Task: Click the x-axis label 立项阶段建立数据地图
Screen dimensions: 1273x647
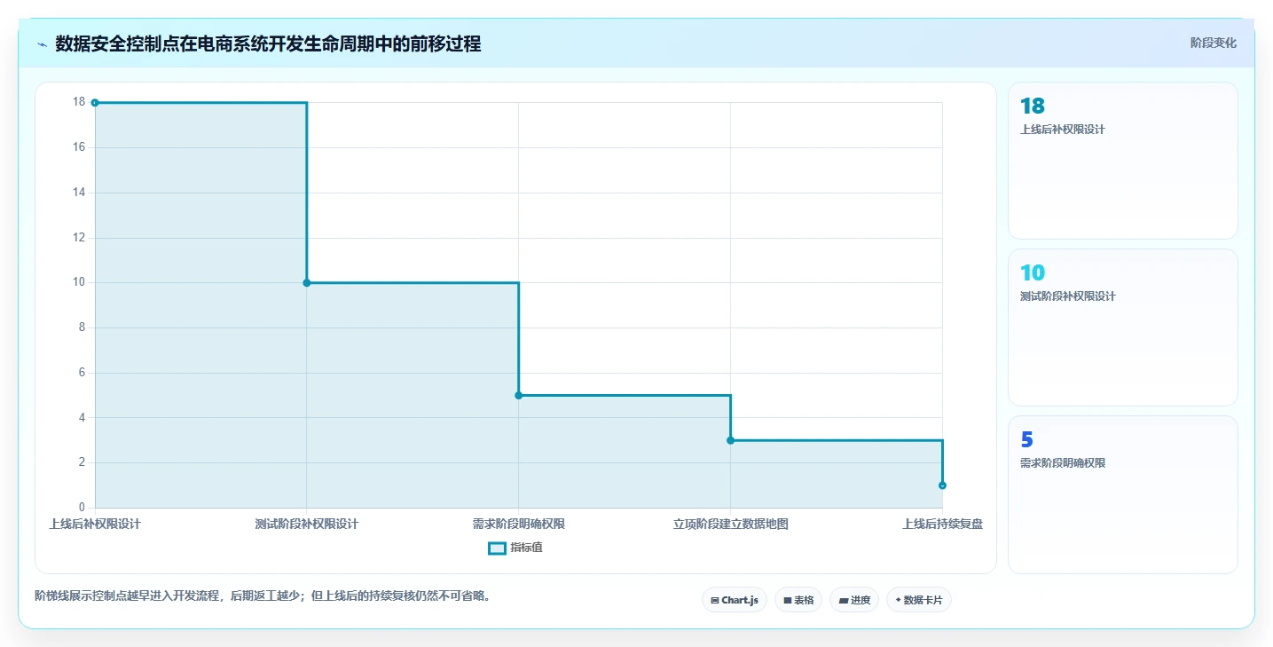Action: 731,524
